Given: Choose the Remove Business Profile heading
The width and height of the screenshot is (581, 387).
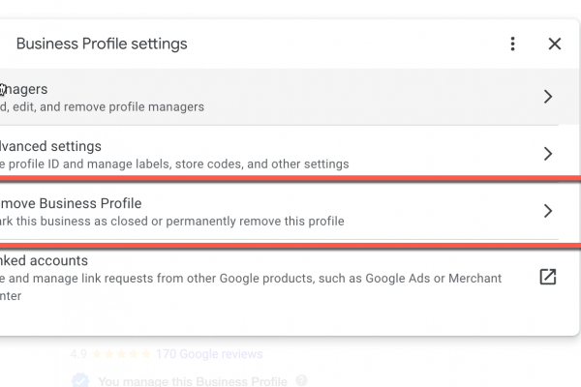Looking at the screenshot, I should [71, 203].
